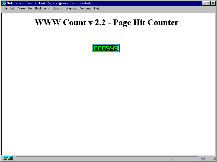Open the Edit menu
The height and width of the screenshot is (162, 217).
click(x=13, y=8)
